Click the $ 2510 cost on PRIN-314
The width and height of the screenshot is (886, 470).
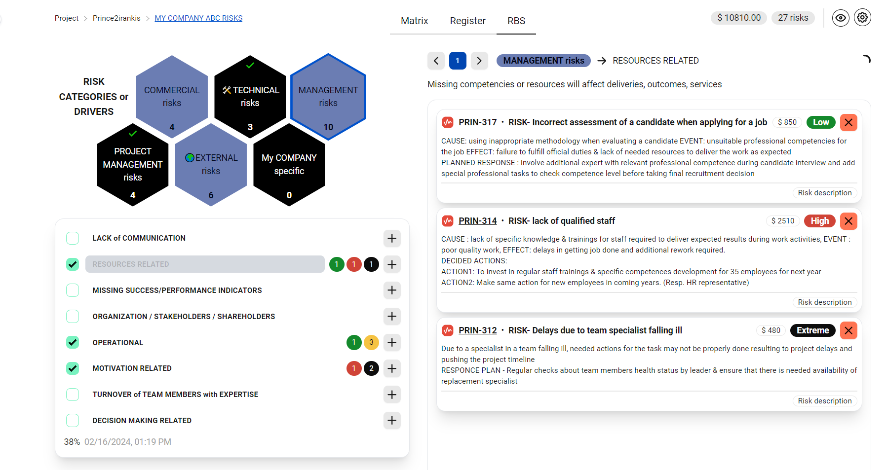point(783,221)
